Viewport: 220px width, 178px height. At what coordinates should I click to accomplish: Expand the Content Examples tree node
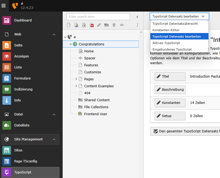(76, 86)
